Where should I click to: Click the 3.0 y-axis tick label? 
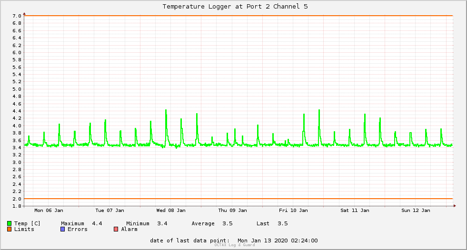(x=17, y=162)
